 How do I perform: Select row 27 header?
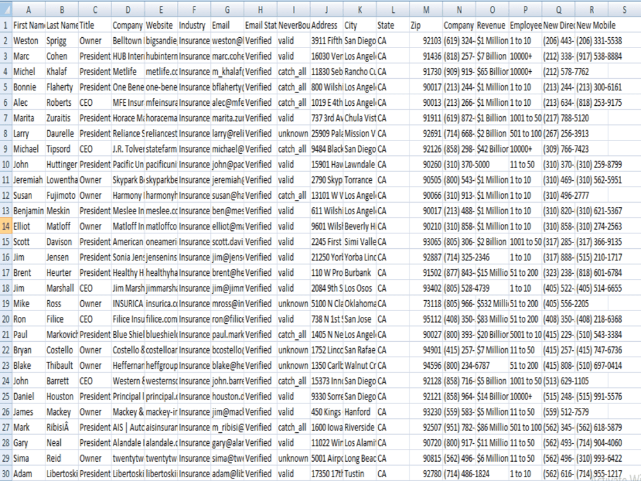6,427
